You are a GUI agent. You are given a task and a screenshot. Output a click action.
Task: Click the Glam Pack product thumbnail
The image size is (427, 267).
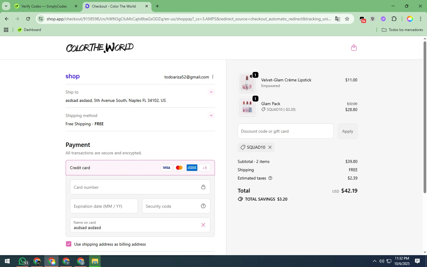pos(247,107)
